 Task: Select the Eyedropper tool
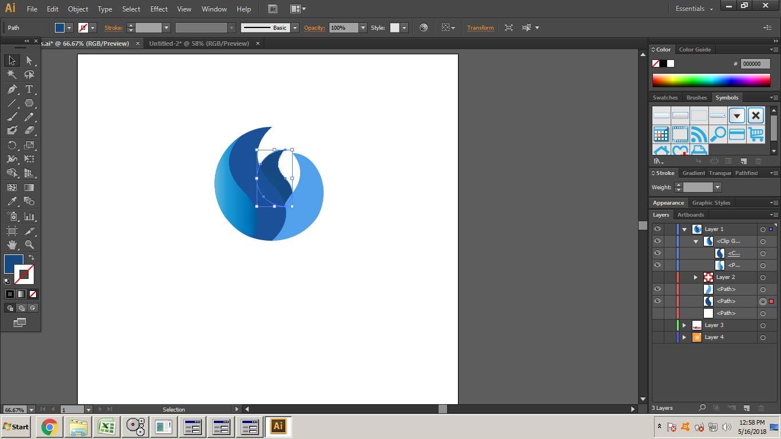coord(11,201)
